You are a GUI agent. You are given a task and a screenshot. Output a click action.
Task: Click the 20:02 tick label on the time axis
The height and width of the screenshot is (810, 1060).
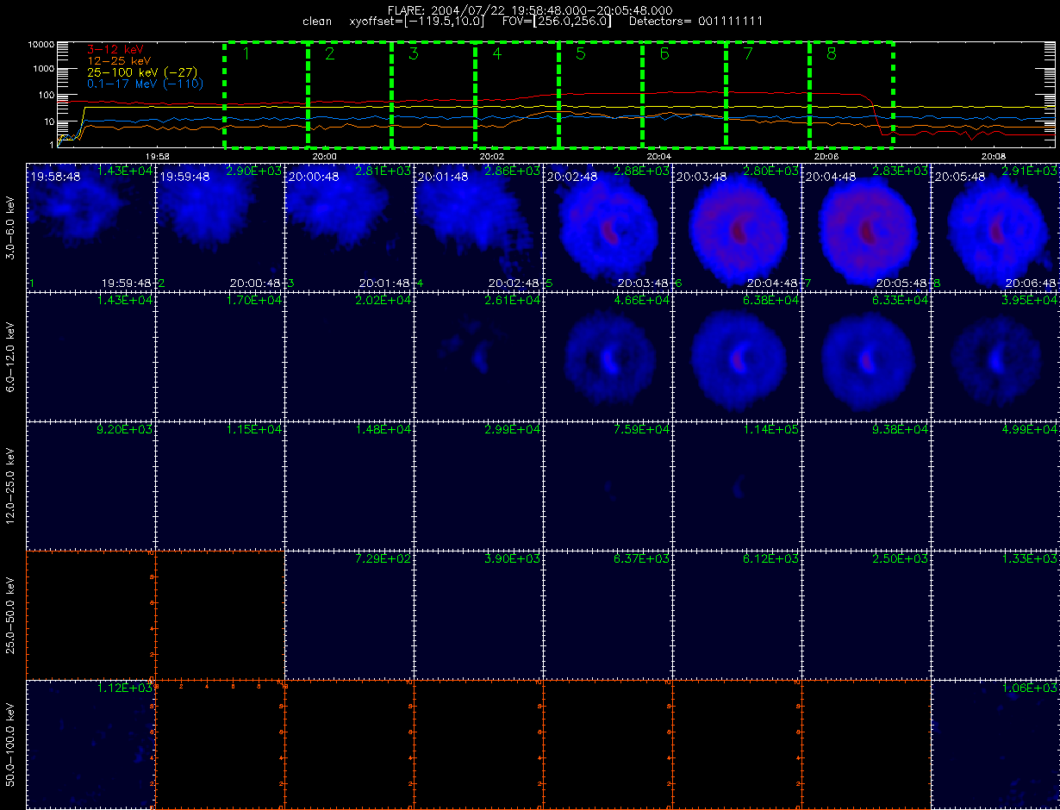[x=491, y=156]
